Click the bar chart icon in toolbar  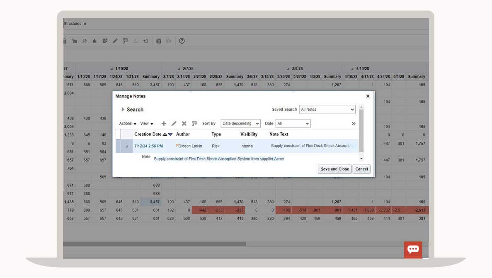pyautogui.click(x=95, y=41)
